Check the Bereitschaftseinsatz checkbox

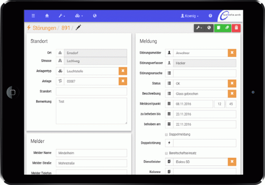[x=166, y=153]
